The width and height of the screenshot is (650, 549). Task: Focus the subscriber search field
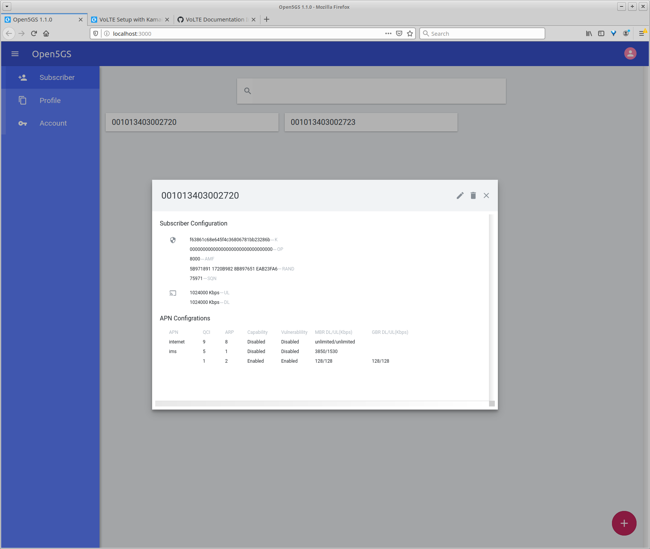click(x=371, y=91)
